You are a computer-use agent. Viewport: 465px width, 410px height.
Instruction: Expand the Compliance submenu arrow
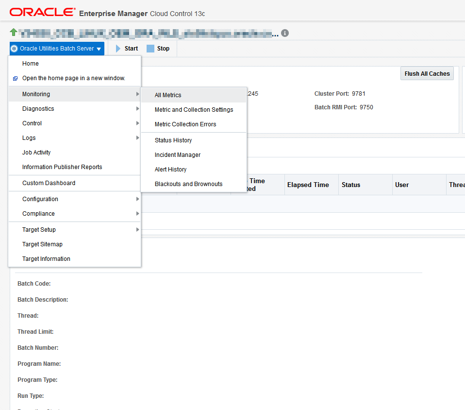point(137,213)
